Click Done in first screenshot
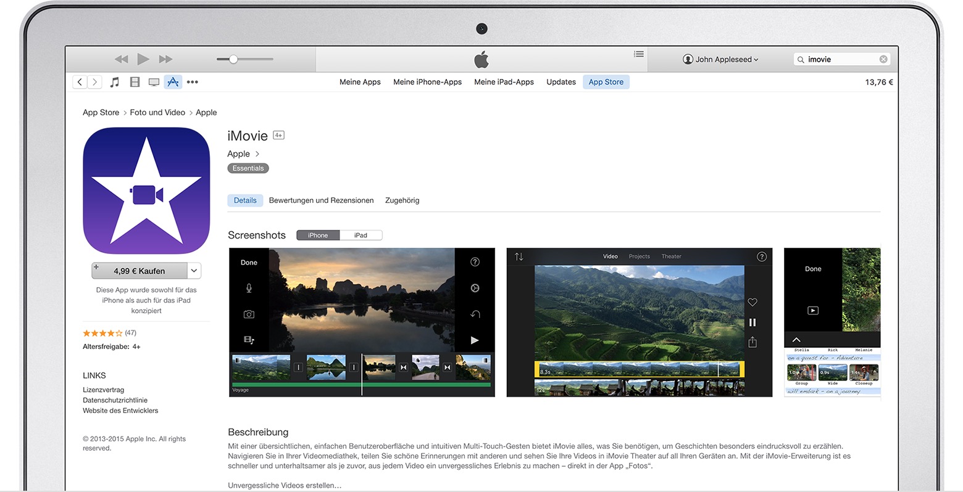 pyautogui.click(x=249, y=263)
